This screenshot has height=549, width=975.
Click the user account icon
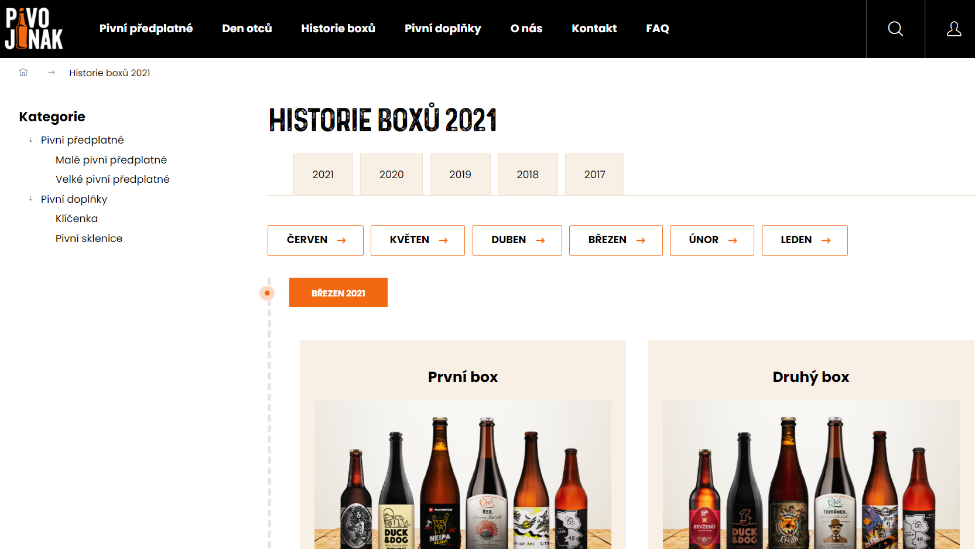pos(953,29)
